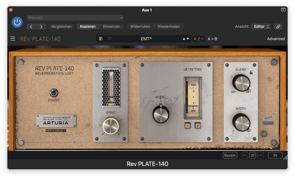Increase decay time with plus button

[198, 125]
